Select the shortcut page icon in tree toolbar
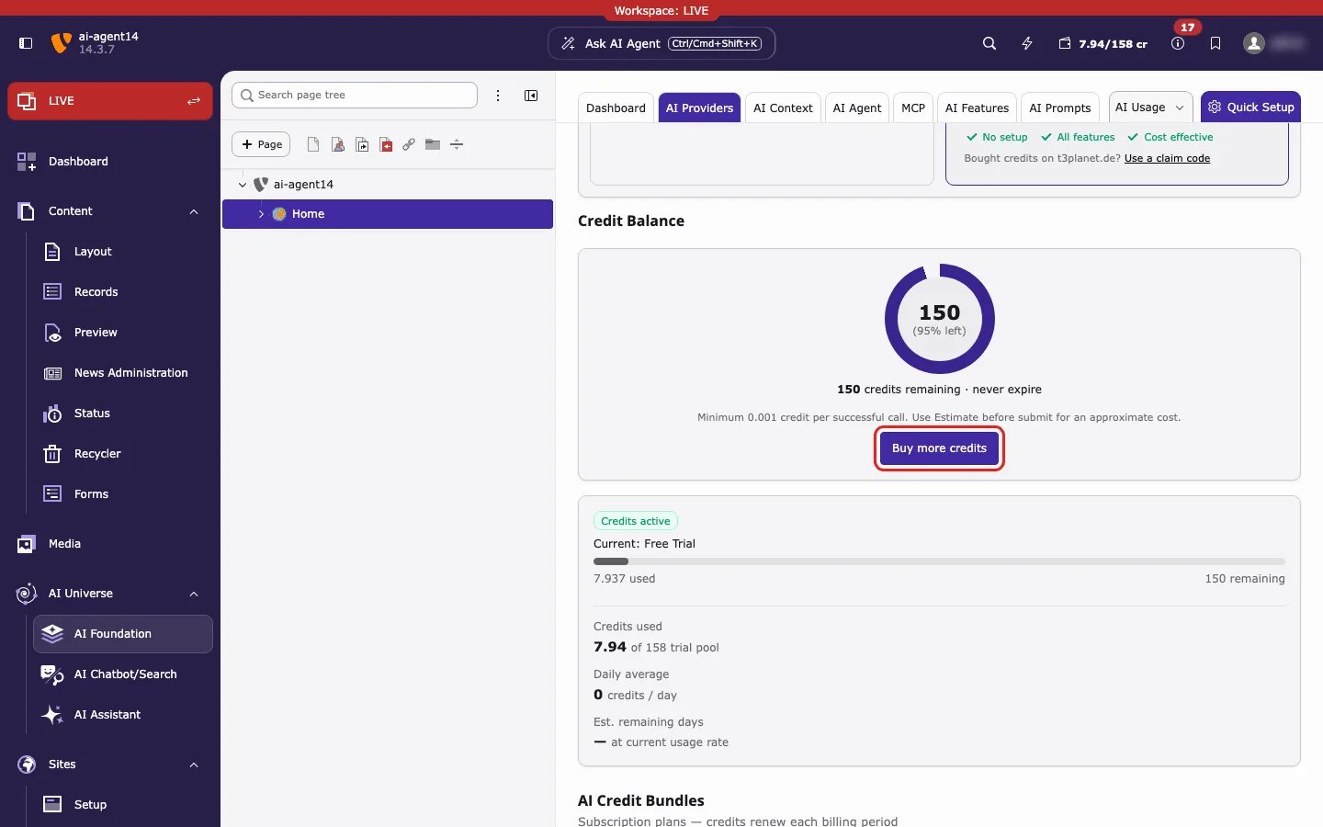The width and height of the screenshot is (1323, 827). [x=362, y=144]
